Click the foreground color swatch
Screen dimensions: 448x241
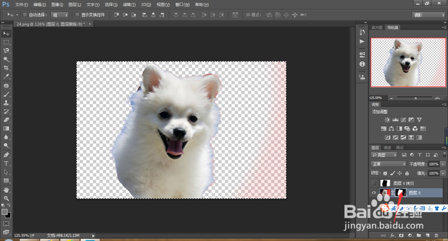[4, 211]
